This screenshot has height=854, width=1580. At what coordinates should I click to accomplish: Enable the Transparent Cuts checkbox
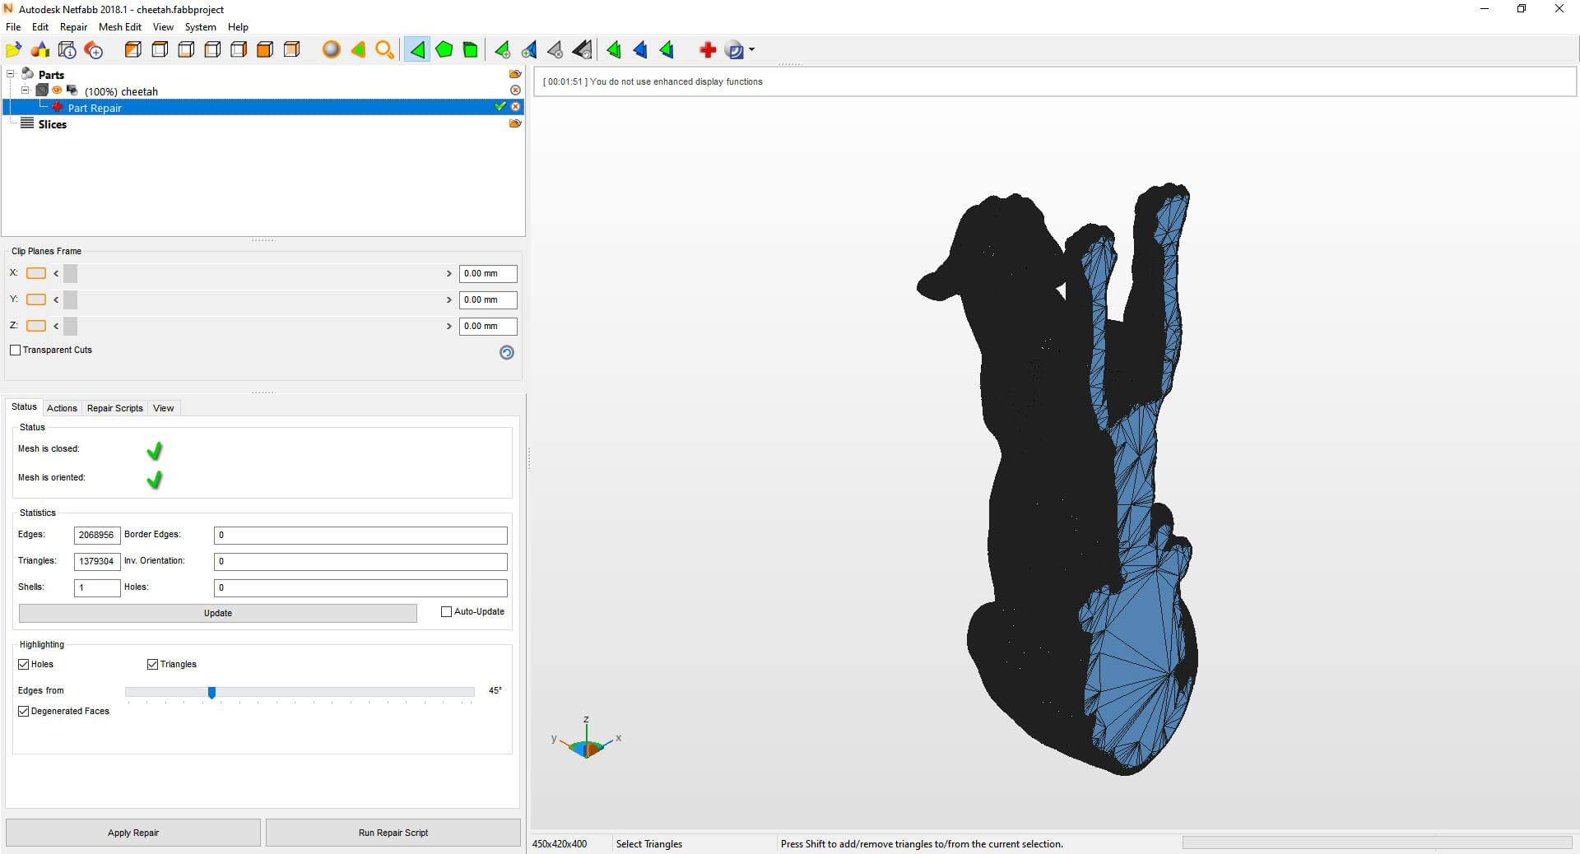pyautogui.click(x=16, y=350)
